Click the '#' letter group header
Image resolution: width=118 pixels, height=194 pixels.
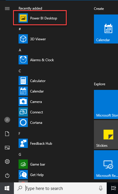[x=20, y=29]
